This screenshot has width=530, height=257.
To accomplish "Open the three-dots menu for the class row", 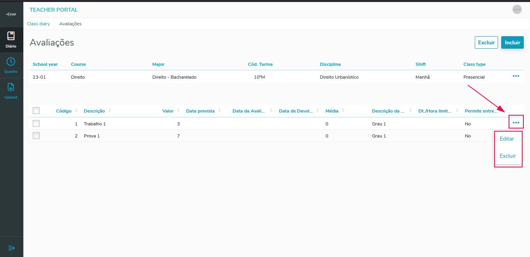I will tap(516, 76).
